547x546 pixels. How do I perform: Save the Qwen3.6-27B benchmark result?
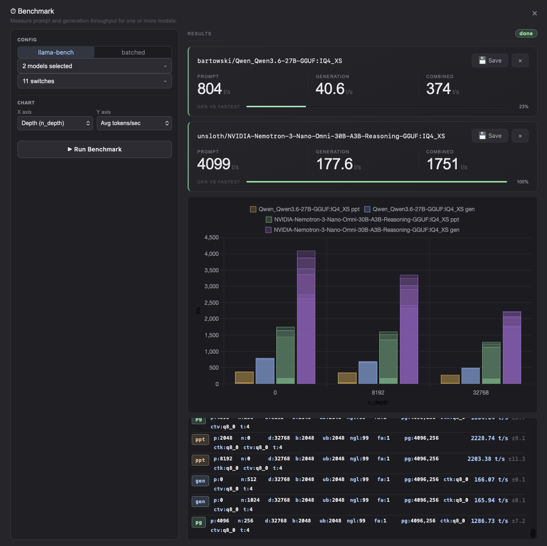click(x=490, y=60)
